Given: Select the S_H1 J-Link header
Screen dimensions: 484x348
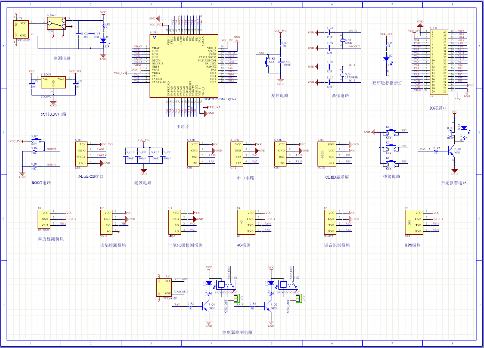Looking at the screenshot, I should 81,154.
